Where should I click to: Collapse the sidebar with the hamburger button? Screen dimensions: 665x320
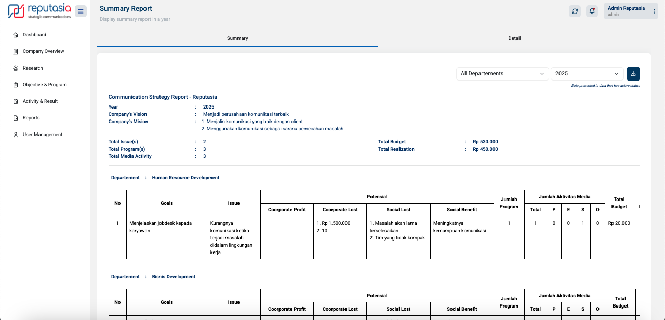click(x=81, y=11)
